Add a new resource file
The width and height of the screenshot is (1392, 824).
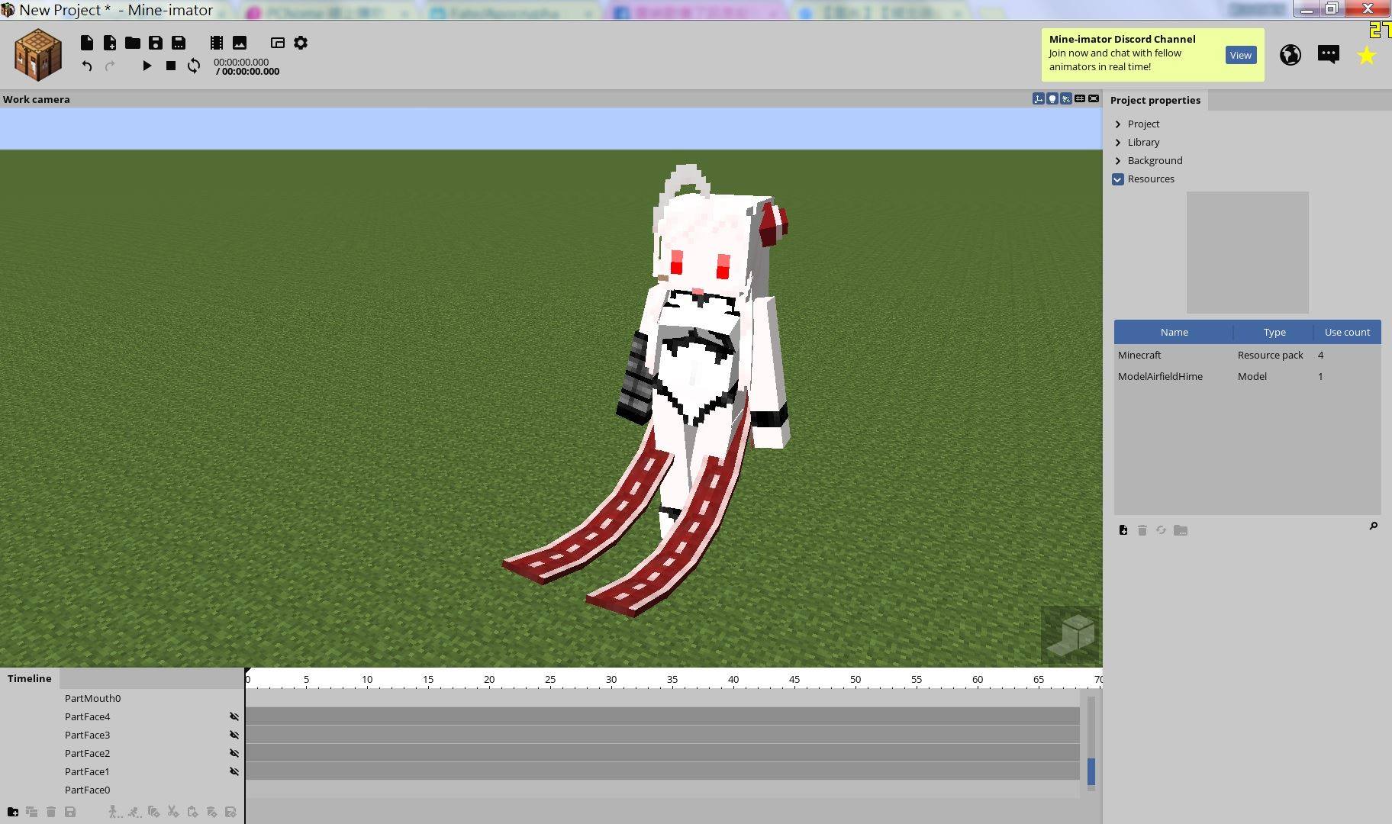point(1123,530)
